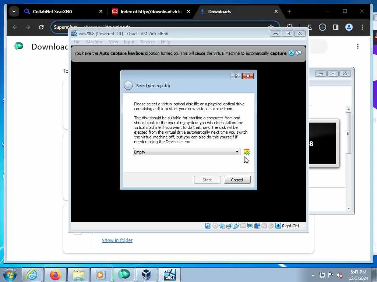This screenshot has width=377, height=282.
Task: Open the browser profile avatar
Action: click(349, 27)
